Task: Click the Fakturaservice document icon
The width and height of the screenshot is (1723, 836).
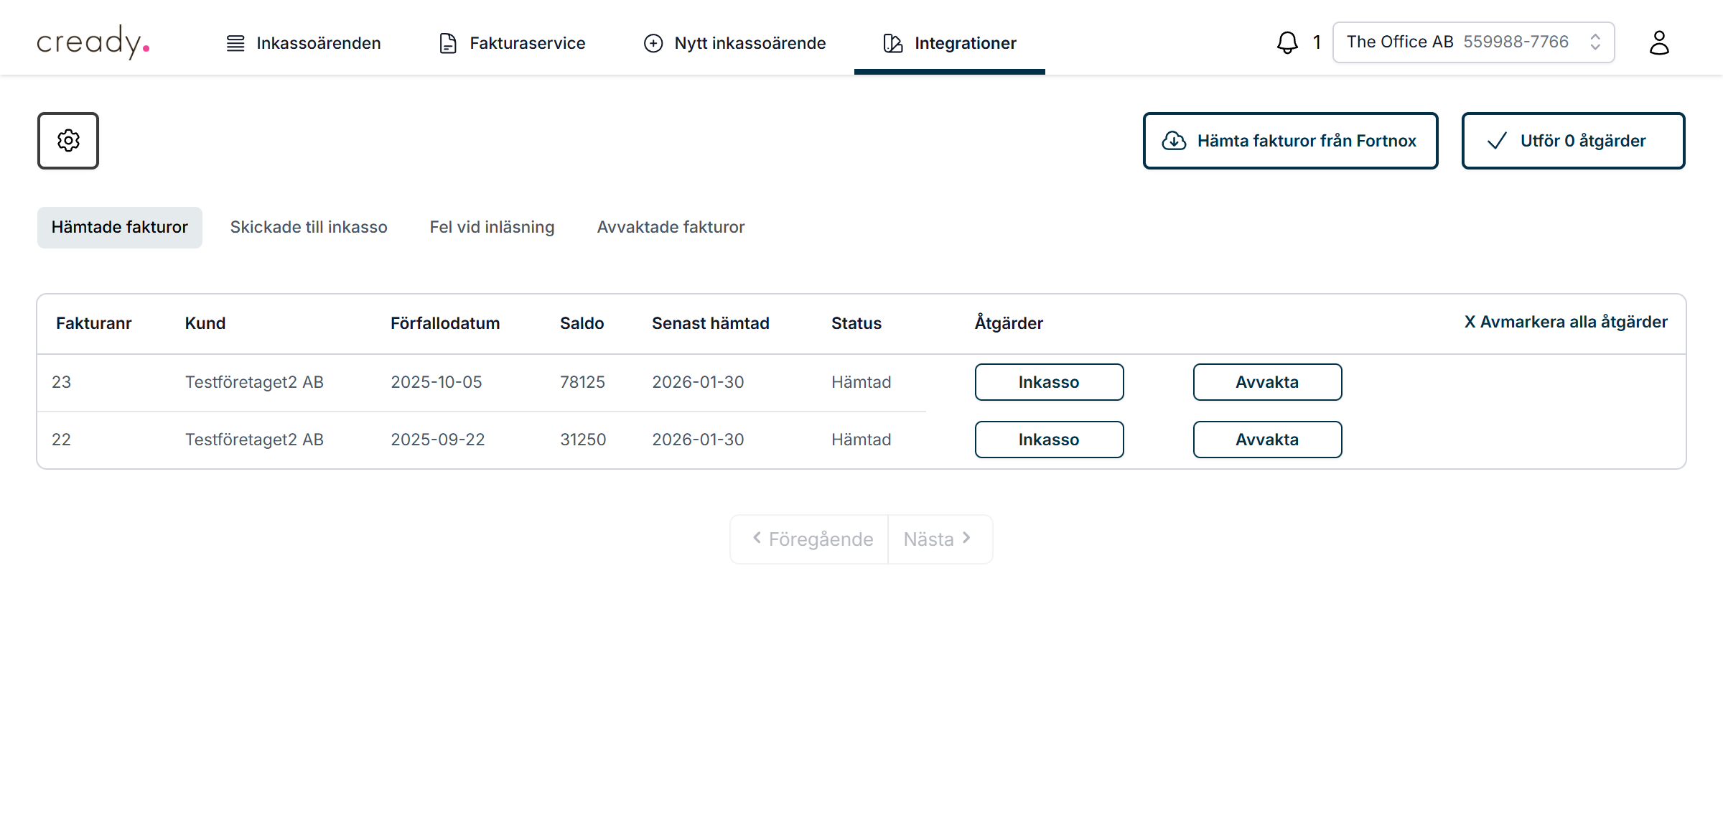Action: [x=448, y=43]
